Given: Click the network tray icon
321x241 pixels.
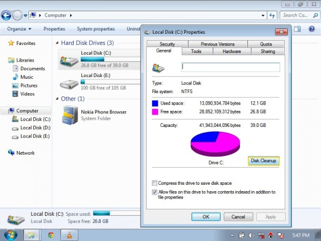Looking at the screenshot, I should coord(261,236).
